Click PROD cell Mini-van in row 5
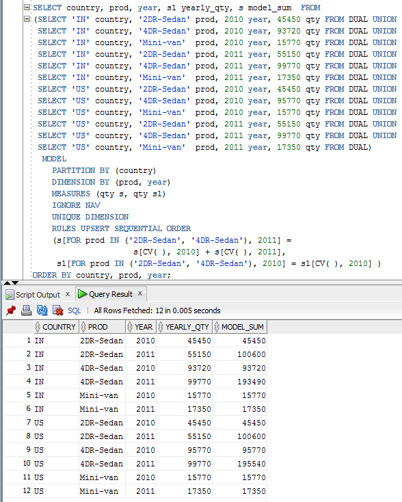Viewport: 402px width, 502px height. tap(103, 395)
